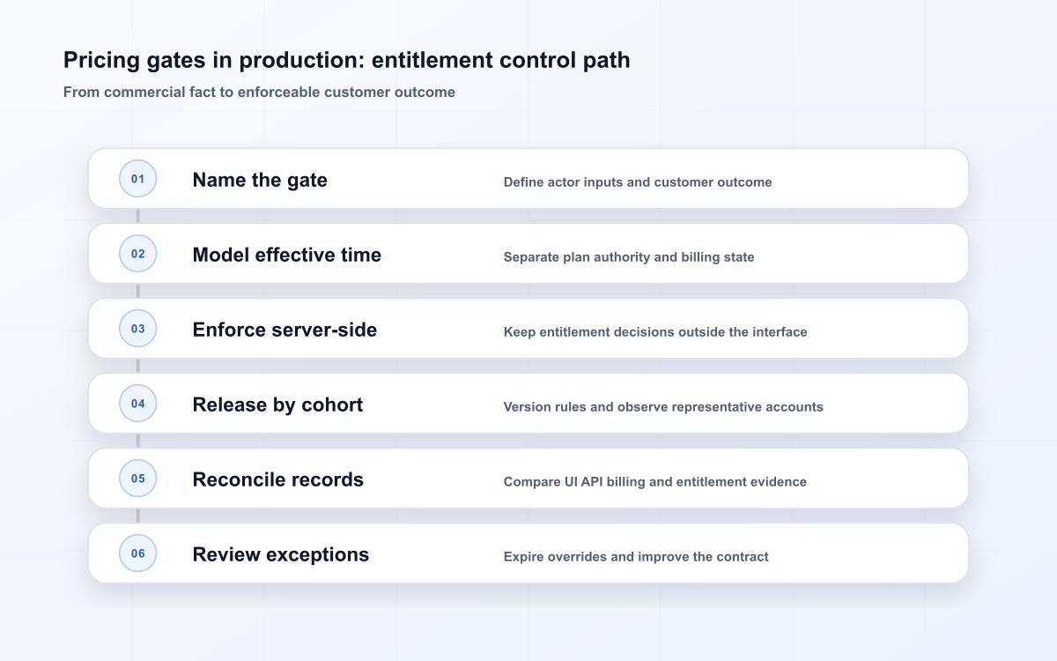Select the 04 circular step marker

pos(137,404)
